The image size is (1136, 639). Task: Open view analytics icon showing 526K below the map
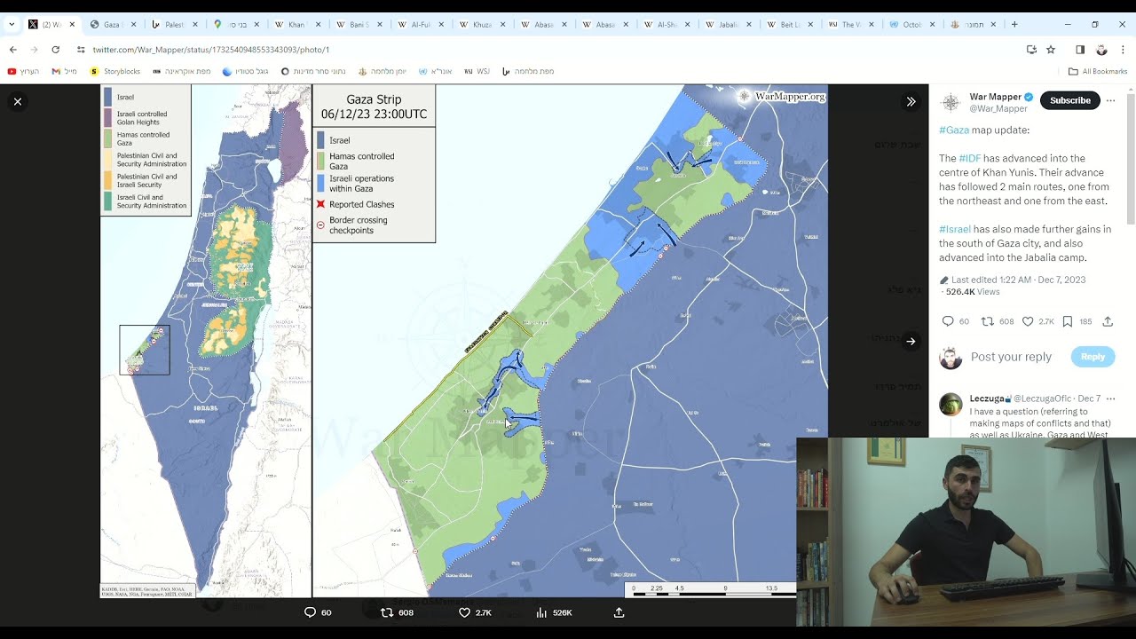click(541, 612)
